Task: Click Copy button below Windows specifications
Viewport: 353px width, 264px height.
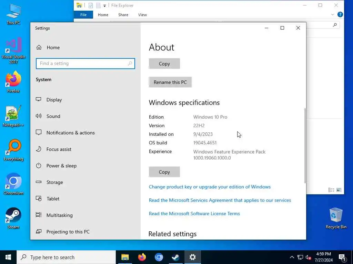Action: point(164,172)
